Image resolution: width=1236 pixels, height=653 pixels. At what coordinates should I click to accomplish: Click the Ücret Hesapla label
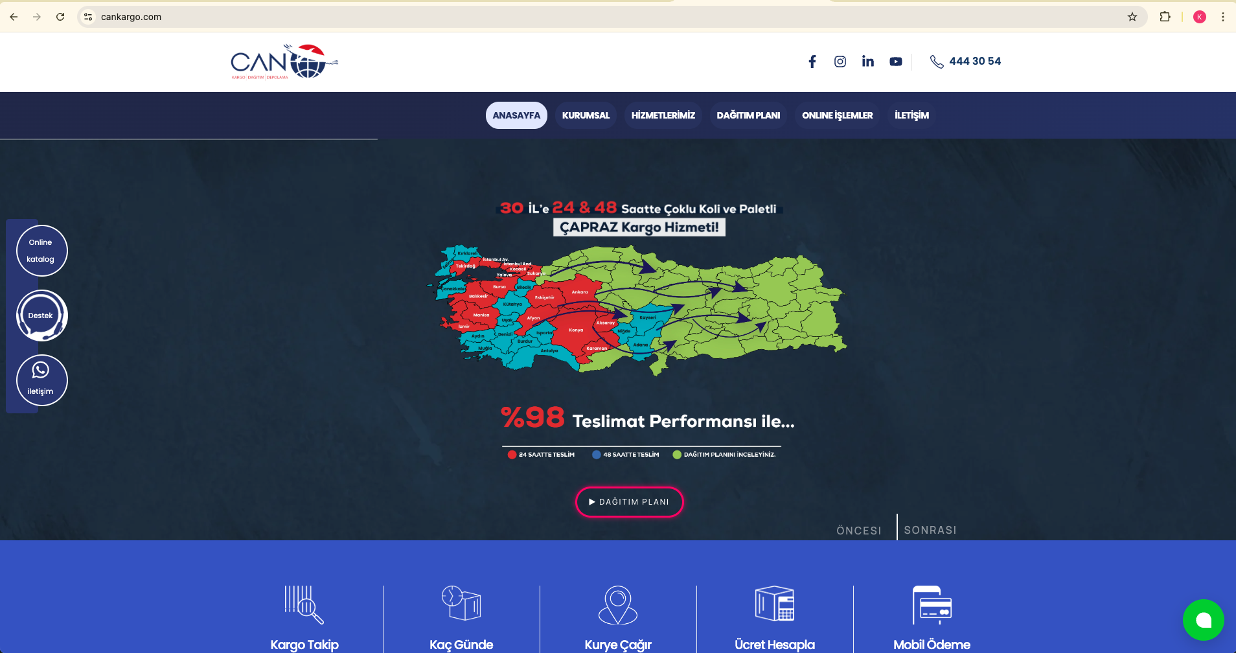coord(775,645)
